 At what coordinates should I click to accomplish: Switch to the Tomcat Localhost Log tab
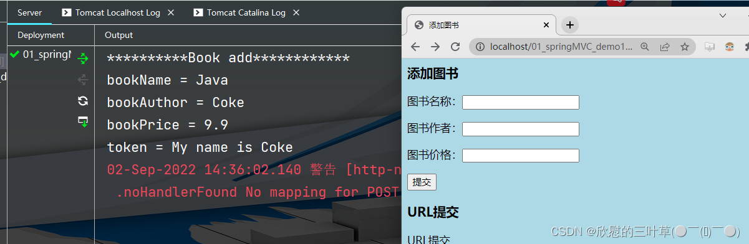pos(117,12)
